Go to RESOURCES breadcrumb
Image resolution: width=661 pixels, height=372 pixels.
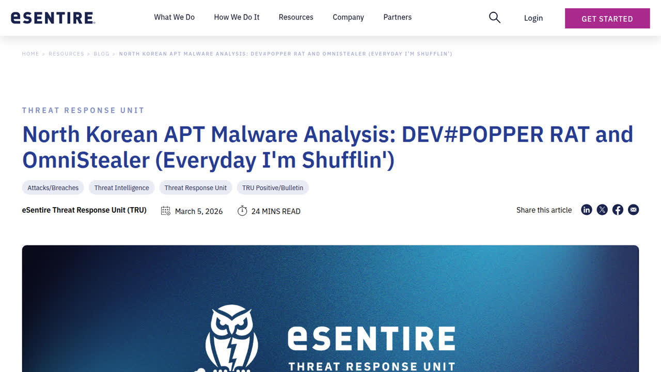click(66, 54)
